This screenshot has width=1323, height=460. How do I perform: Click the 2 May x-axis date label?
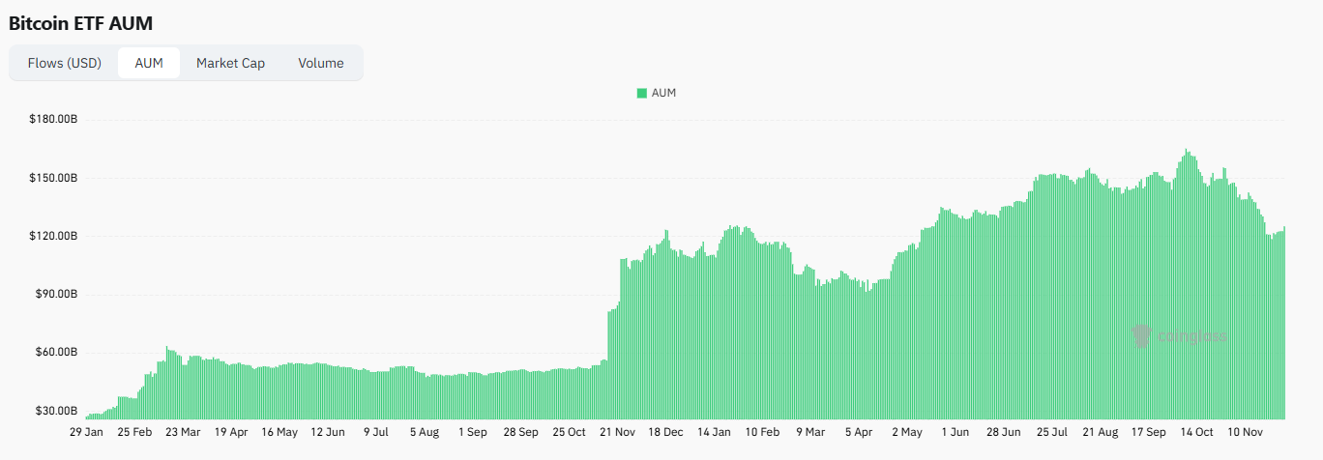tap(907, 432)
